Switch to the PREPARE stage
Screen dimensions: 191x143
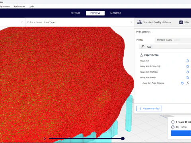(75, 13)
